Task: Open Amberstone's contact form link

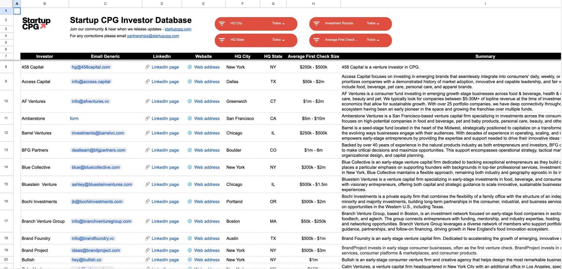Action: click(74, 118)
